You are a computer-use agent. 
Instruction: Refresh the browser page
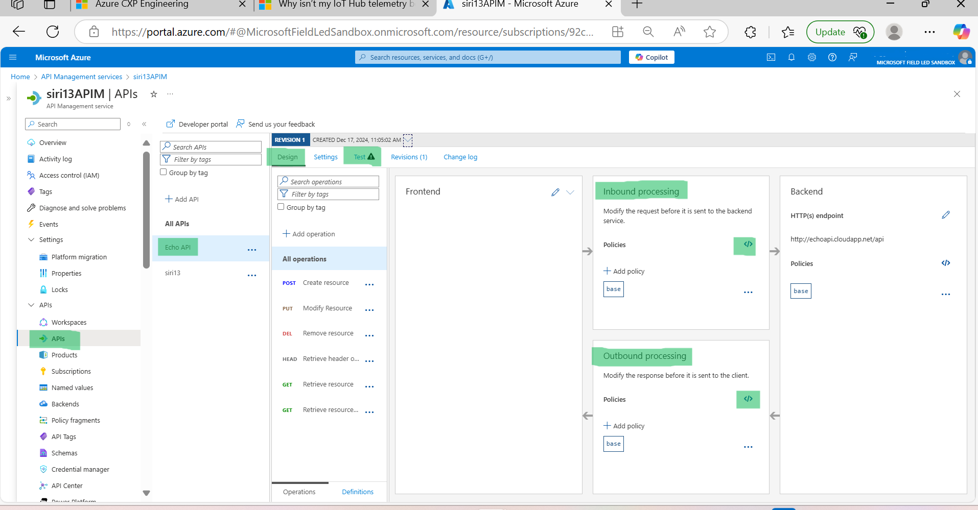(53, 32)
